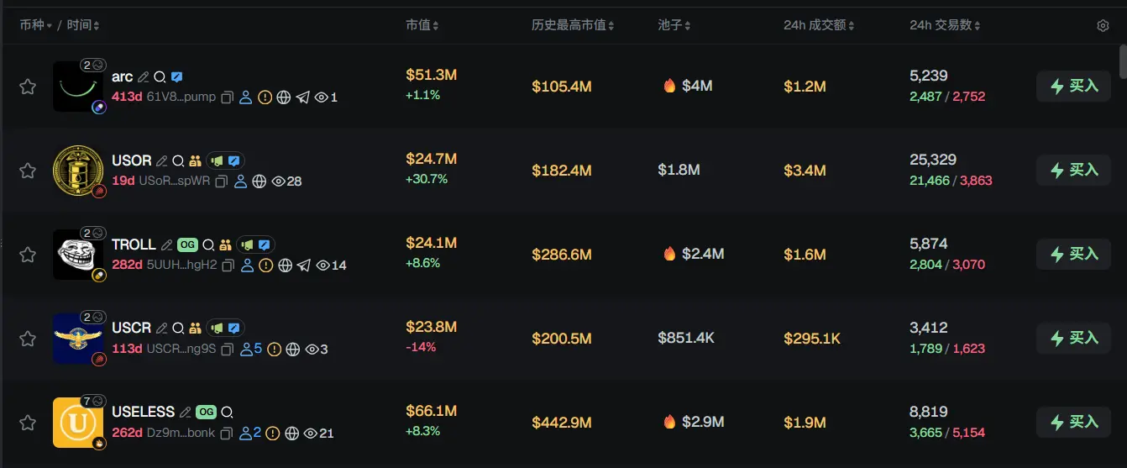Sort by 池子 column header

(x=674, y=25)
